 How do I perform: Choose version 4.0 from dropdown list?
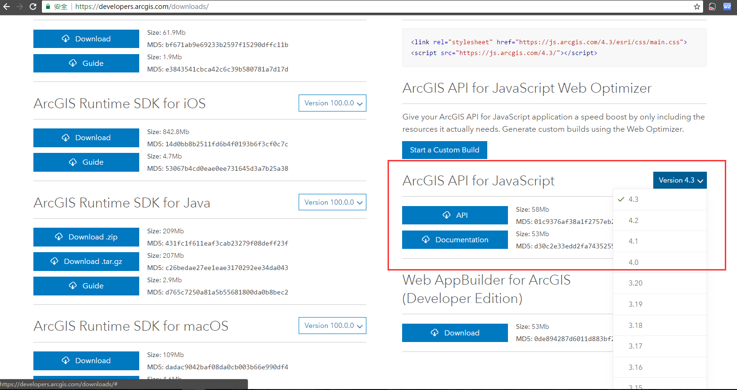pyautogui.click(x=660, y=262)
